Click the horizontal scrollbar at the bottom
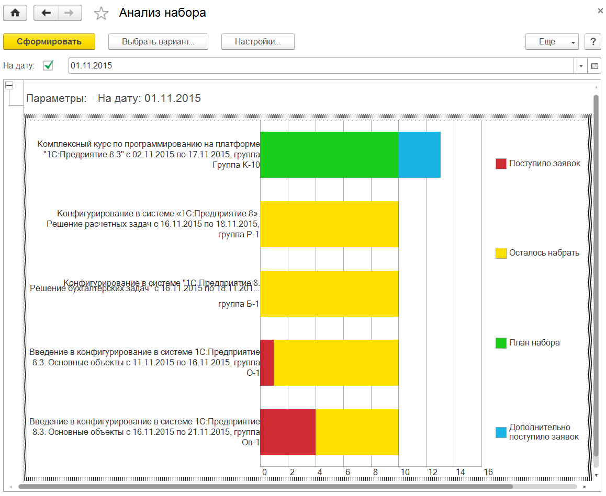The height and width of the screenshot is (496, 606). tap(262, 487)
